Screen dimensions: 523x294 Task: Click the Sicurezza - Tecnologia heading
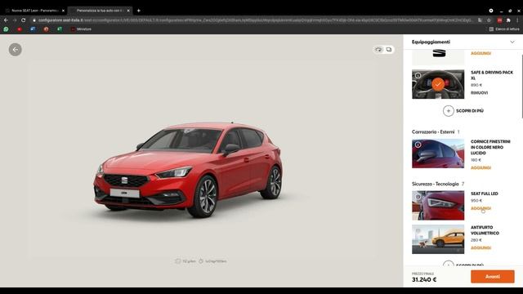435,184
